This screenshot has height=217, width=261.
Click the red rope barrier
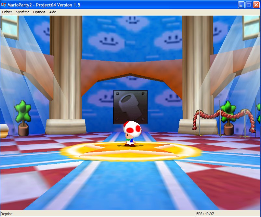[x=224, y=121]
